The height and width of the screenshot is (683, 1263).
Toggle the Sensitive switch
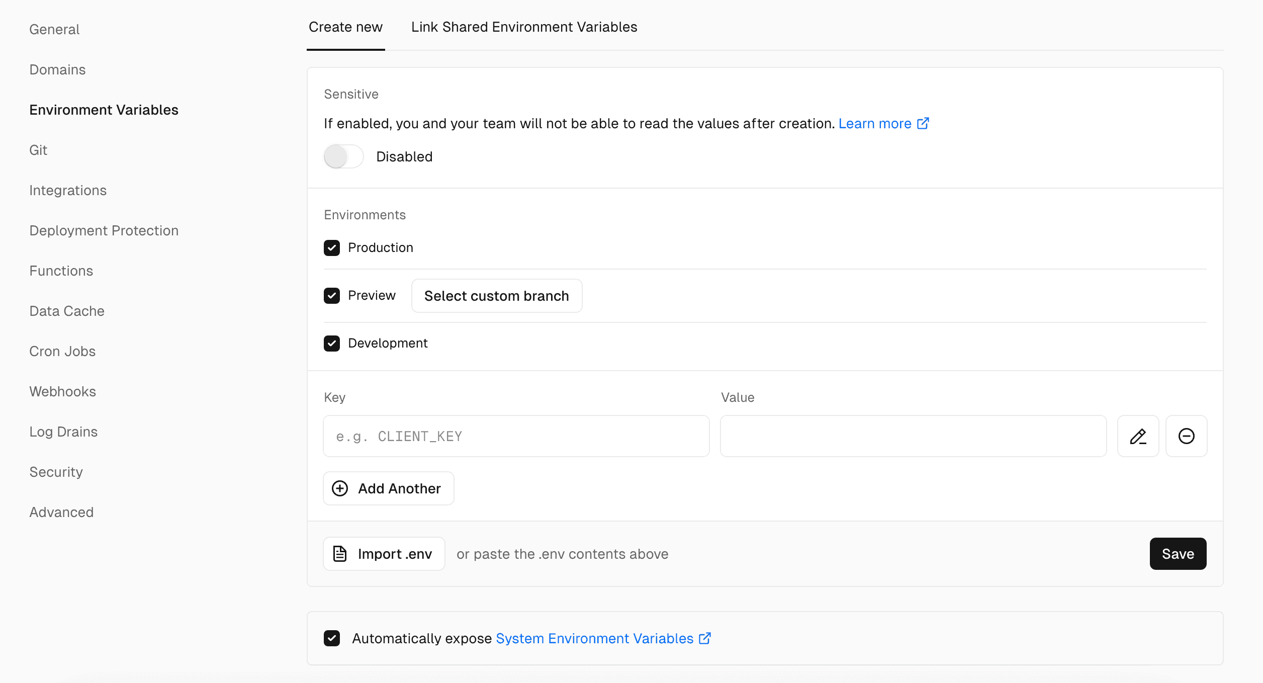pyautogui.click(x=343, y=156)
